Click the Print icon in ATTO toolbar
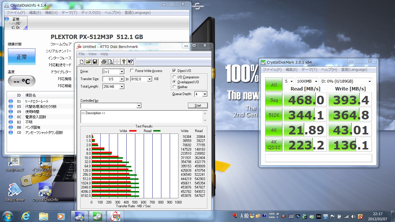The height and width of the screenshot is (222, 395). (x=104, y=62)
